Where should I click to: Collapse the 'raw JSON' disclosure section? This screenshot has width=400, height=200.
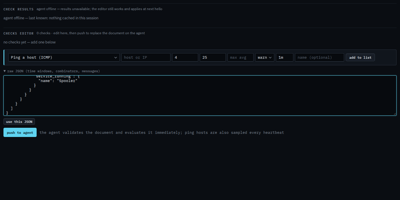point(52,71)
